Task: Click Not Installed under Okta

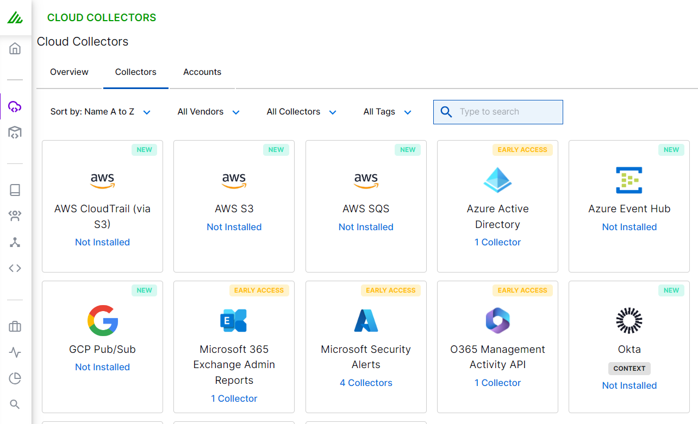Action: [x=629, y=385]
